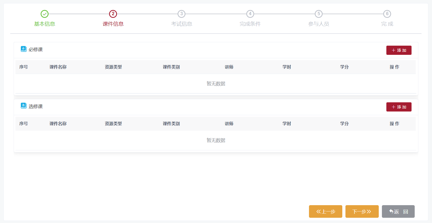The height and width of the screenshot is (223, 432).
Task: Click 资源类型 header in 必修课 table
Action: [113, 67]
